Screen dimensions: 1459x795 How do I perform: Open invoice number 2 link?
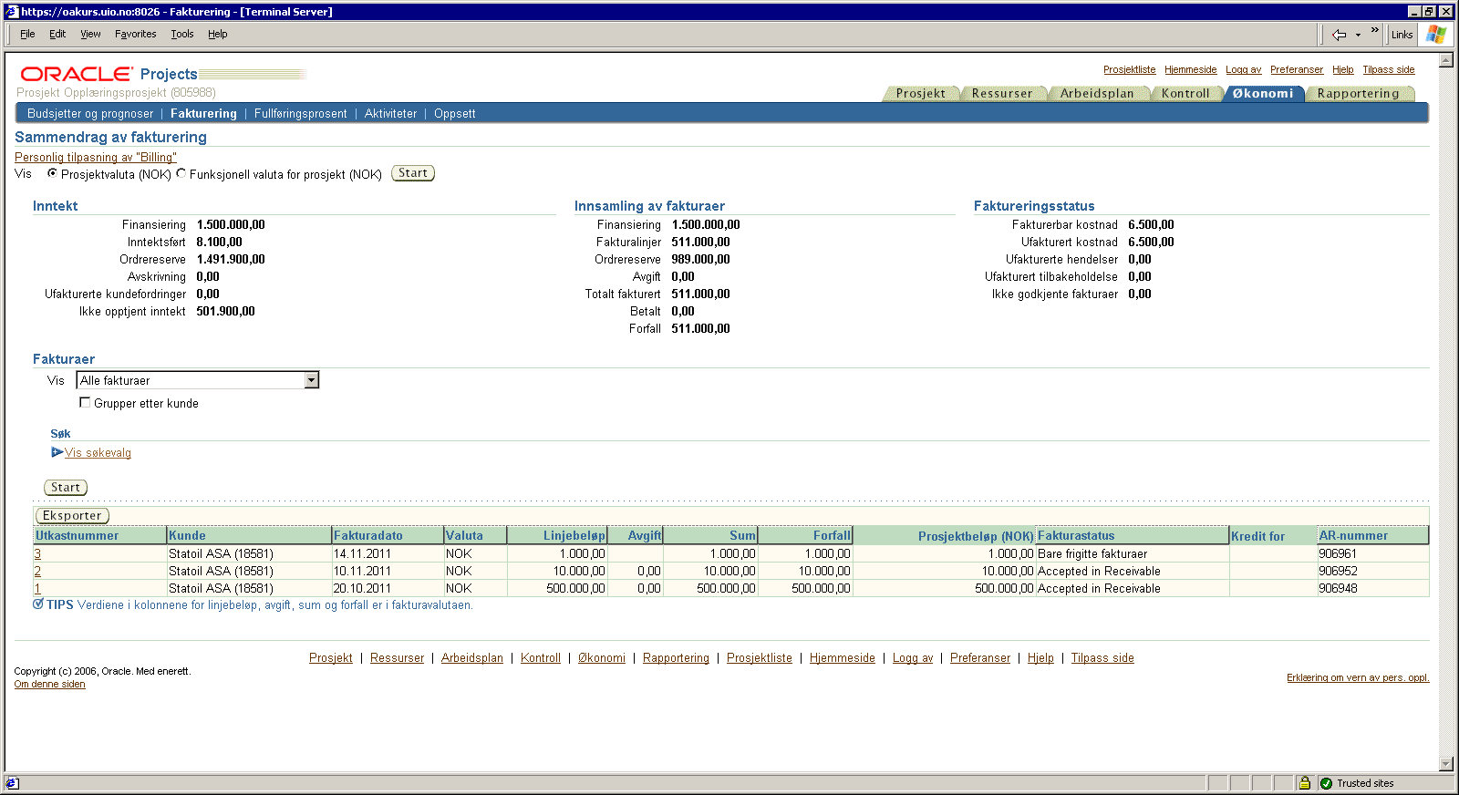coord(37,571)
